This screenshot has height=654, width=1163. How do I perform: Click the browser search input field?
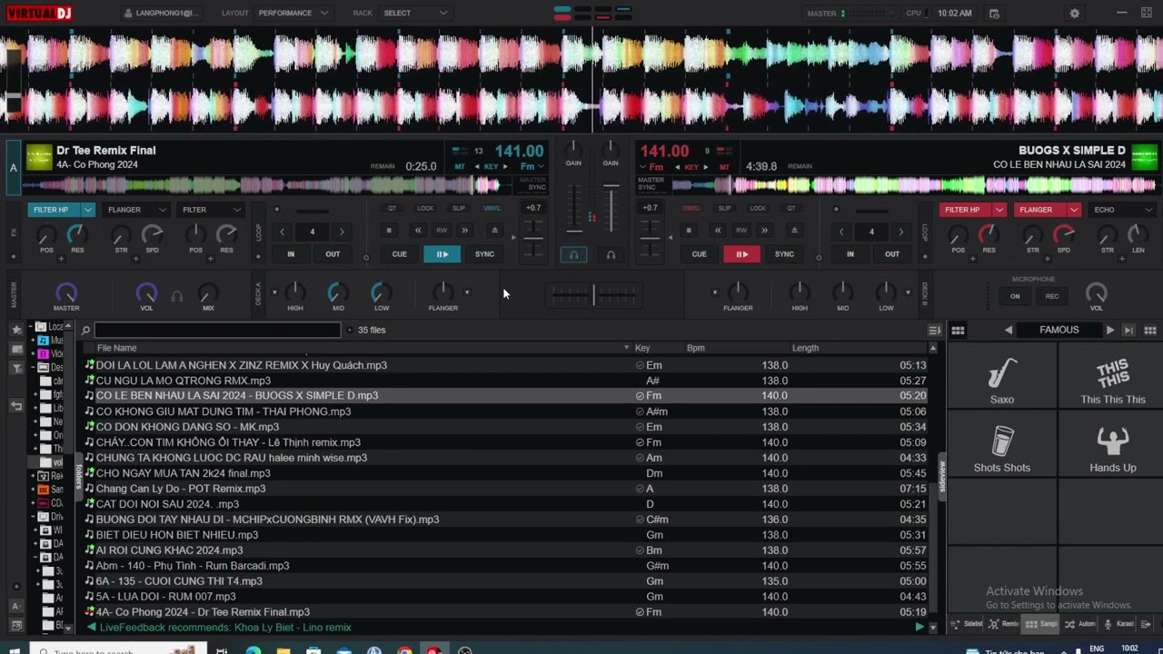[x=217, y=330]
